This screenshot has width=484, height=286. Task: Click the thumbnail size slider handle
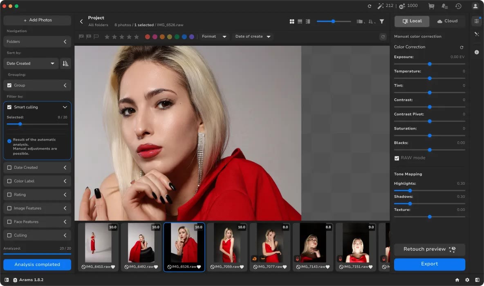(x=333, y=21)
